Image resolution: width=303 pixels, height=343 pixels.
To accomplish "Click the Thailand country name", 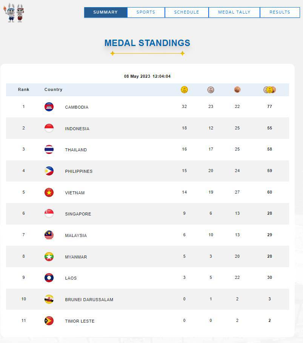I will pyautogui.click(x=76, y=150).
